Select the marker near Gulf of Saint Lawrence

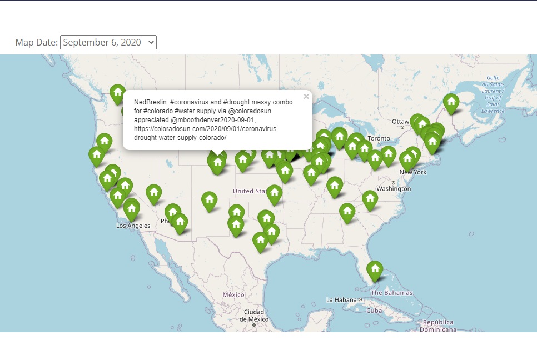coord(451,102)
